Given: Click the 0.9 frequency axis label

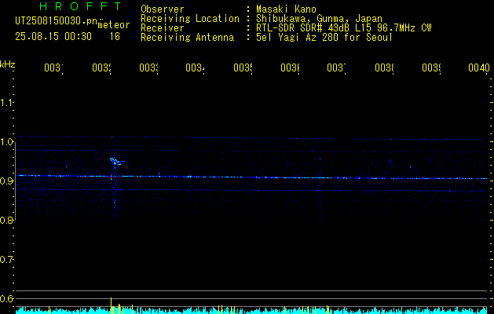Looking at the screenshot, I should coord(6,181).
